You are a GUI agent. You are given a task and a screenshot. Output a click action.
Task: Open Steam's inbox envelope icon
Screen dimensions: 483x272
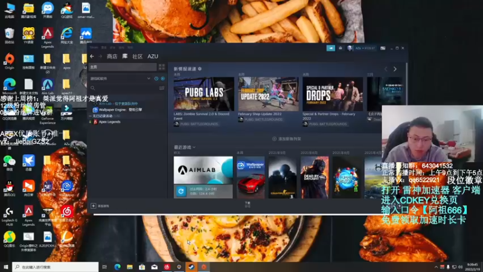[x=341, y=48]
